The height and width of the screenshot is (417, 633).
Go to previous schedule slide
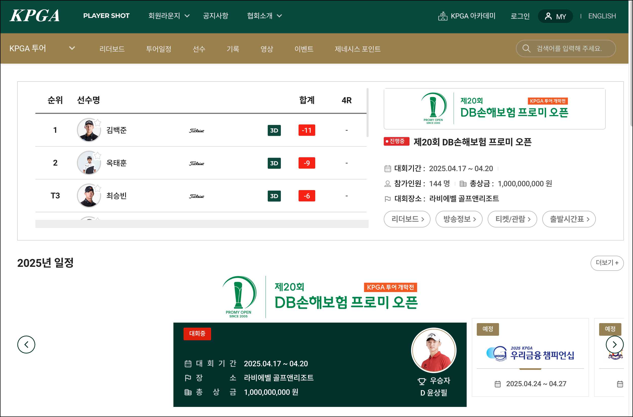tap(26, 345)
